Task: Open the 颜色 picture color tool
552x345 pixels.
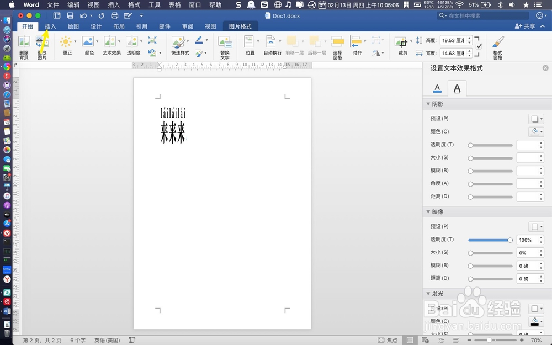Action: [89, 46]
